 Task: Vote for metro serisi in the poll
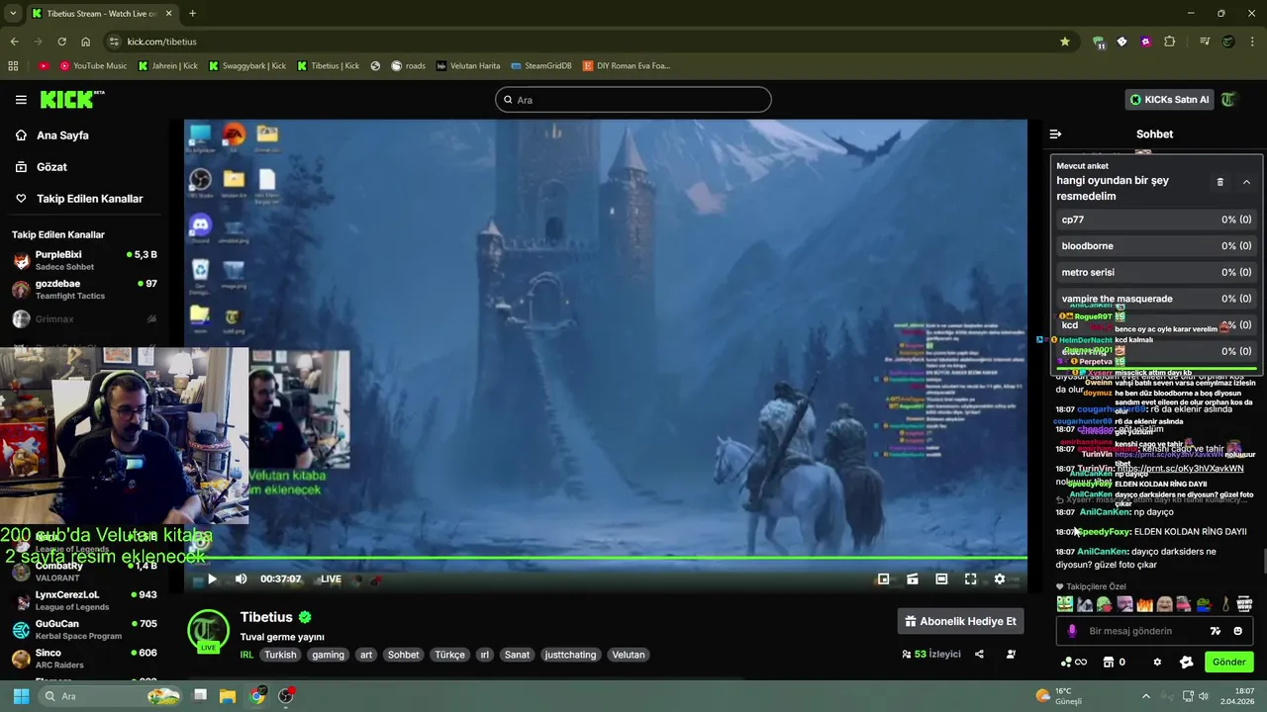[x=1156, y=272]
